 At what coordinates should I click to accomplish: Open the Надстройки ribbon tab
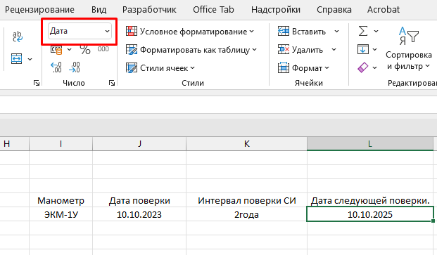pos(276,10)
